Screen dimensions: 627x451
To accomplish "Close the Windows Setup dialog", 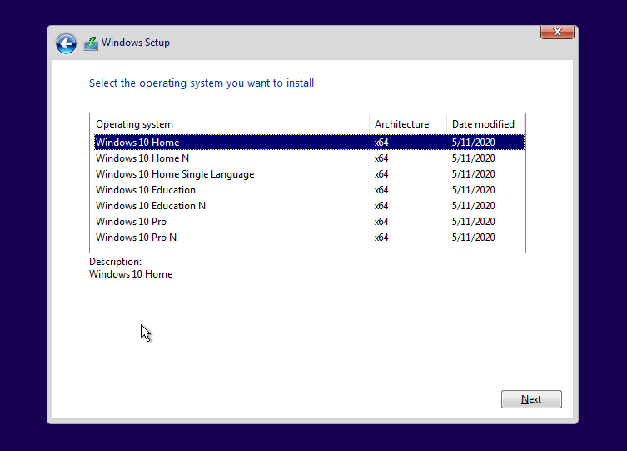I will click(557, 33).
